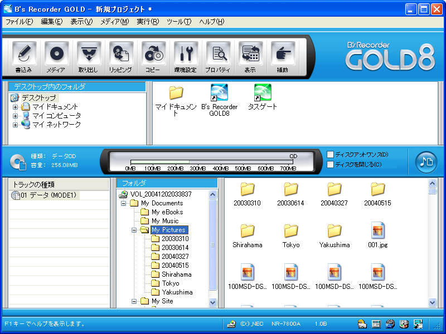Expand マイ ドキュメント tree node
The width and height of the screenshot is (446, 334).
coord(16,107)
